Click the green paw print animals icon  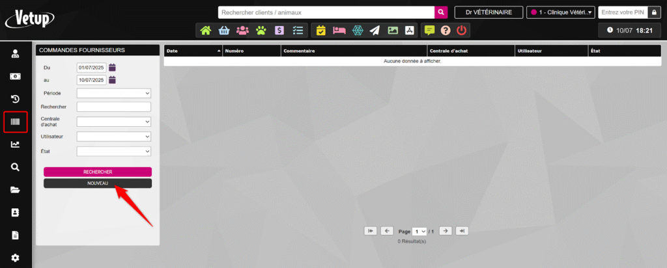[261, 30]
